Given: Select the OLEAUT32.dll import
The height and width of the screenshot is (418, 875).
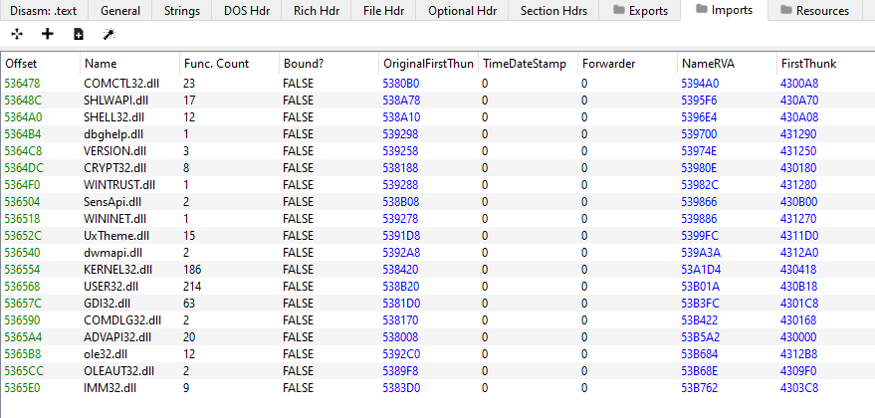Looking at the screenshot, I should coord(438,371).
